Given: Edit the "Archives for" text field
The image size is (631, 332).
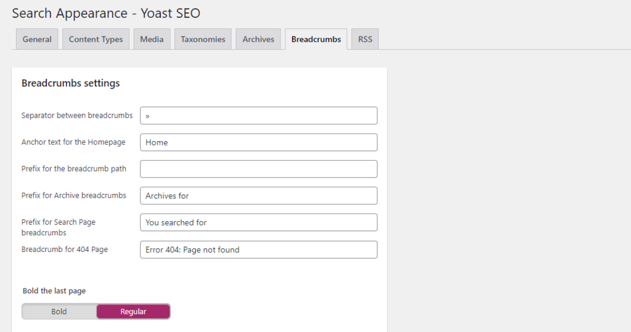Looking at the screenshot, I should [x=258, y=196].
